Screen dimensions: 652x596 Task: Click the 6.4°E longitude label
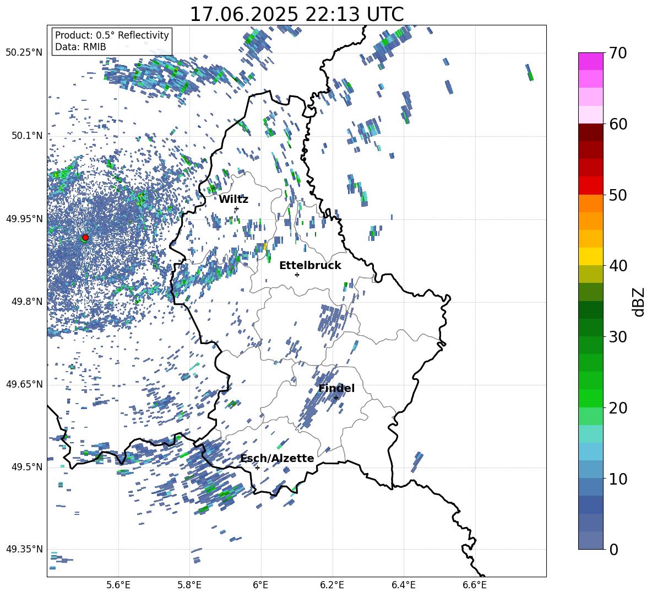point(403,585)
